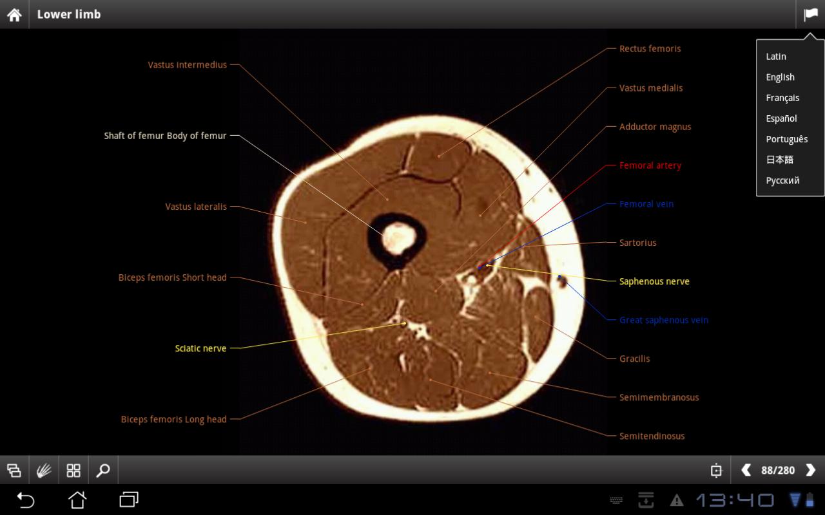Open the anatomy structures overview icon
The width and height of the screenshot is (825, 515).
click(x=14, y=470)
